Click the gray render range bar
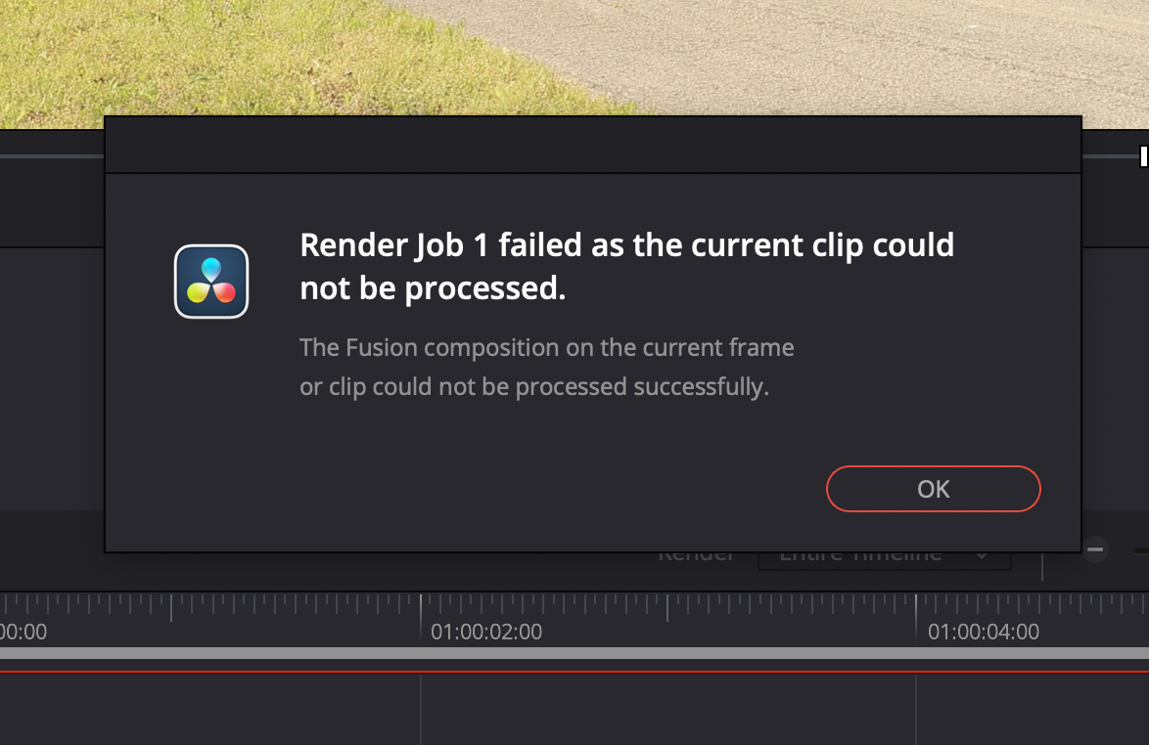 pyautogui.click(x=574, y=653)
